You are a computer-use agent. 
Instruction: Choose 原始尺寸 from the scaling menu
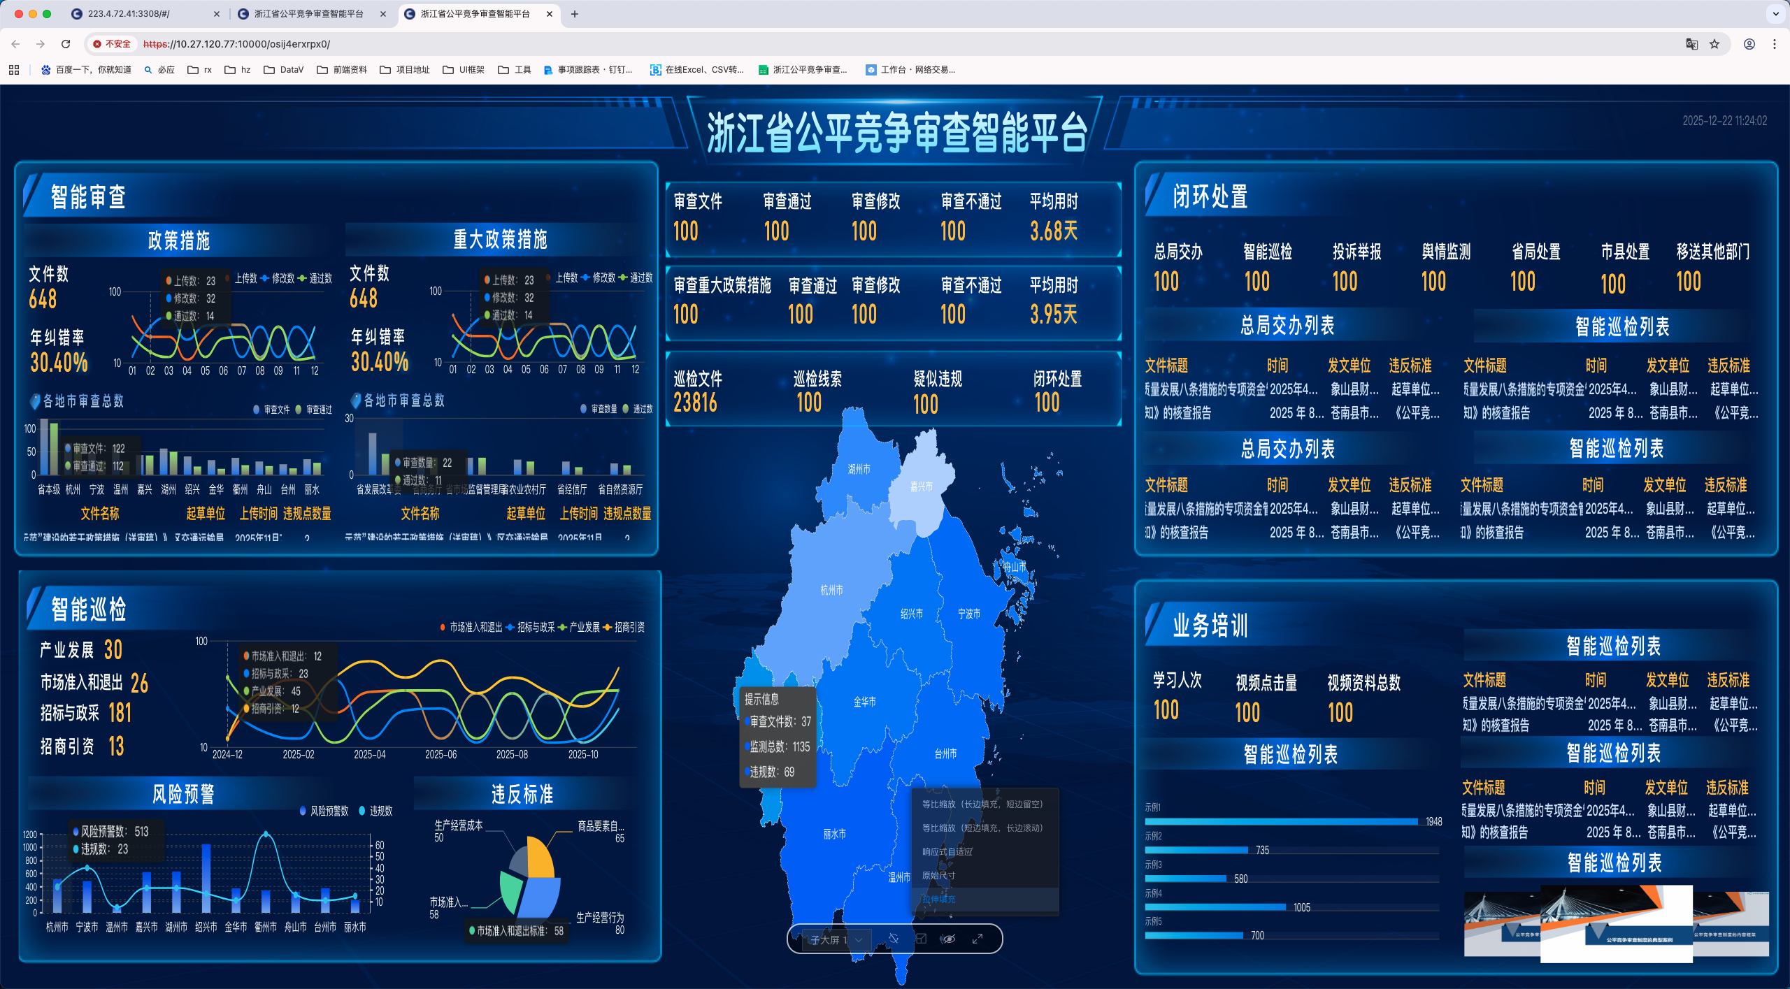tap(938, 875)
